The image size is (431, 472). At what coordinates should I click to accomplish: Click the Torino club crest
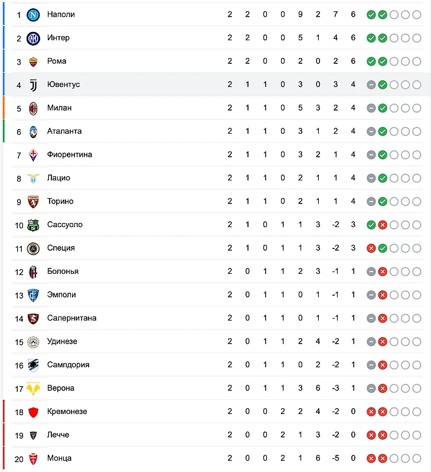pos(33,201)
